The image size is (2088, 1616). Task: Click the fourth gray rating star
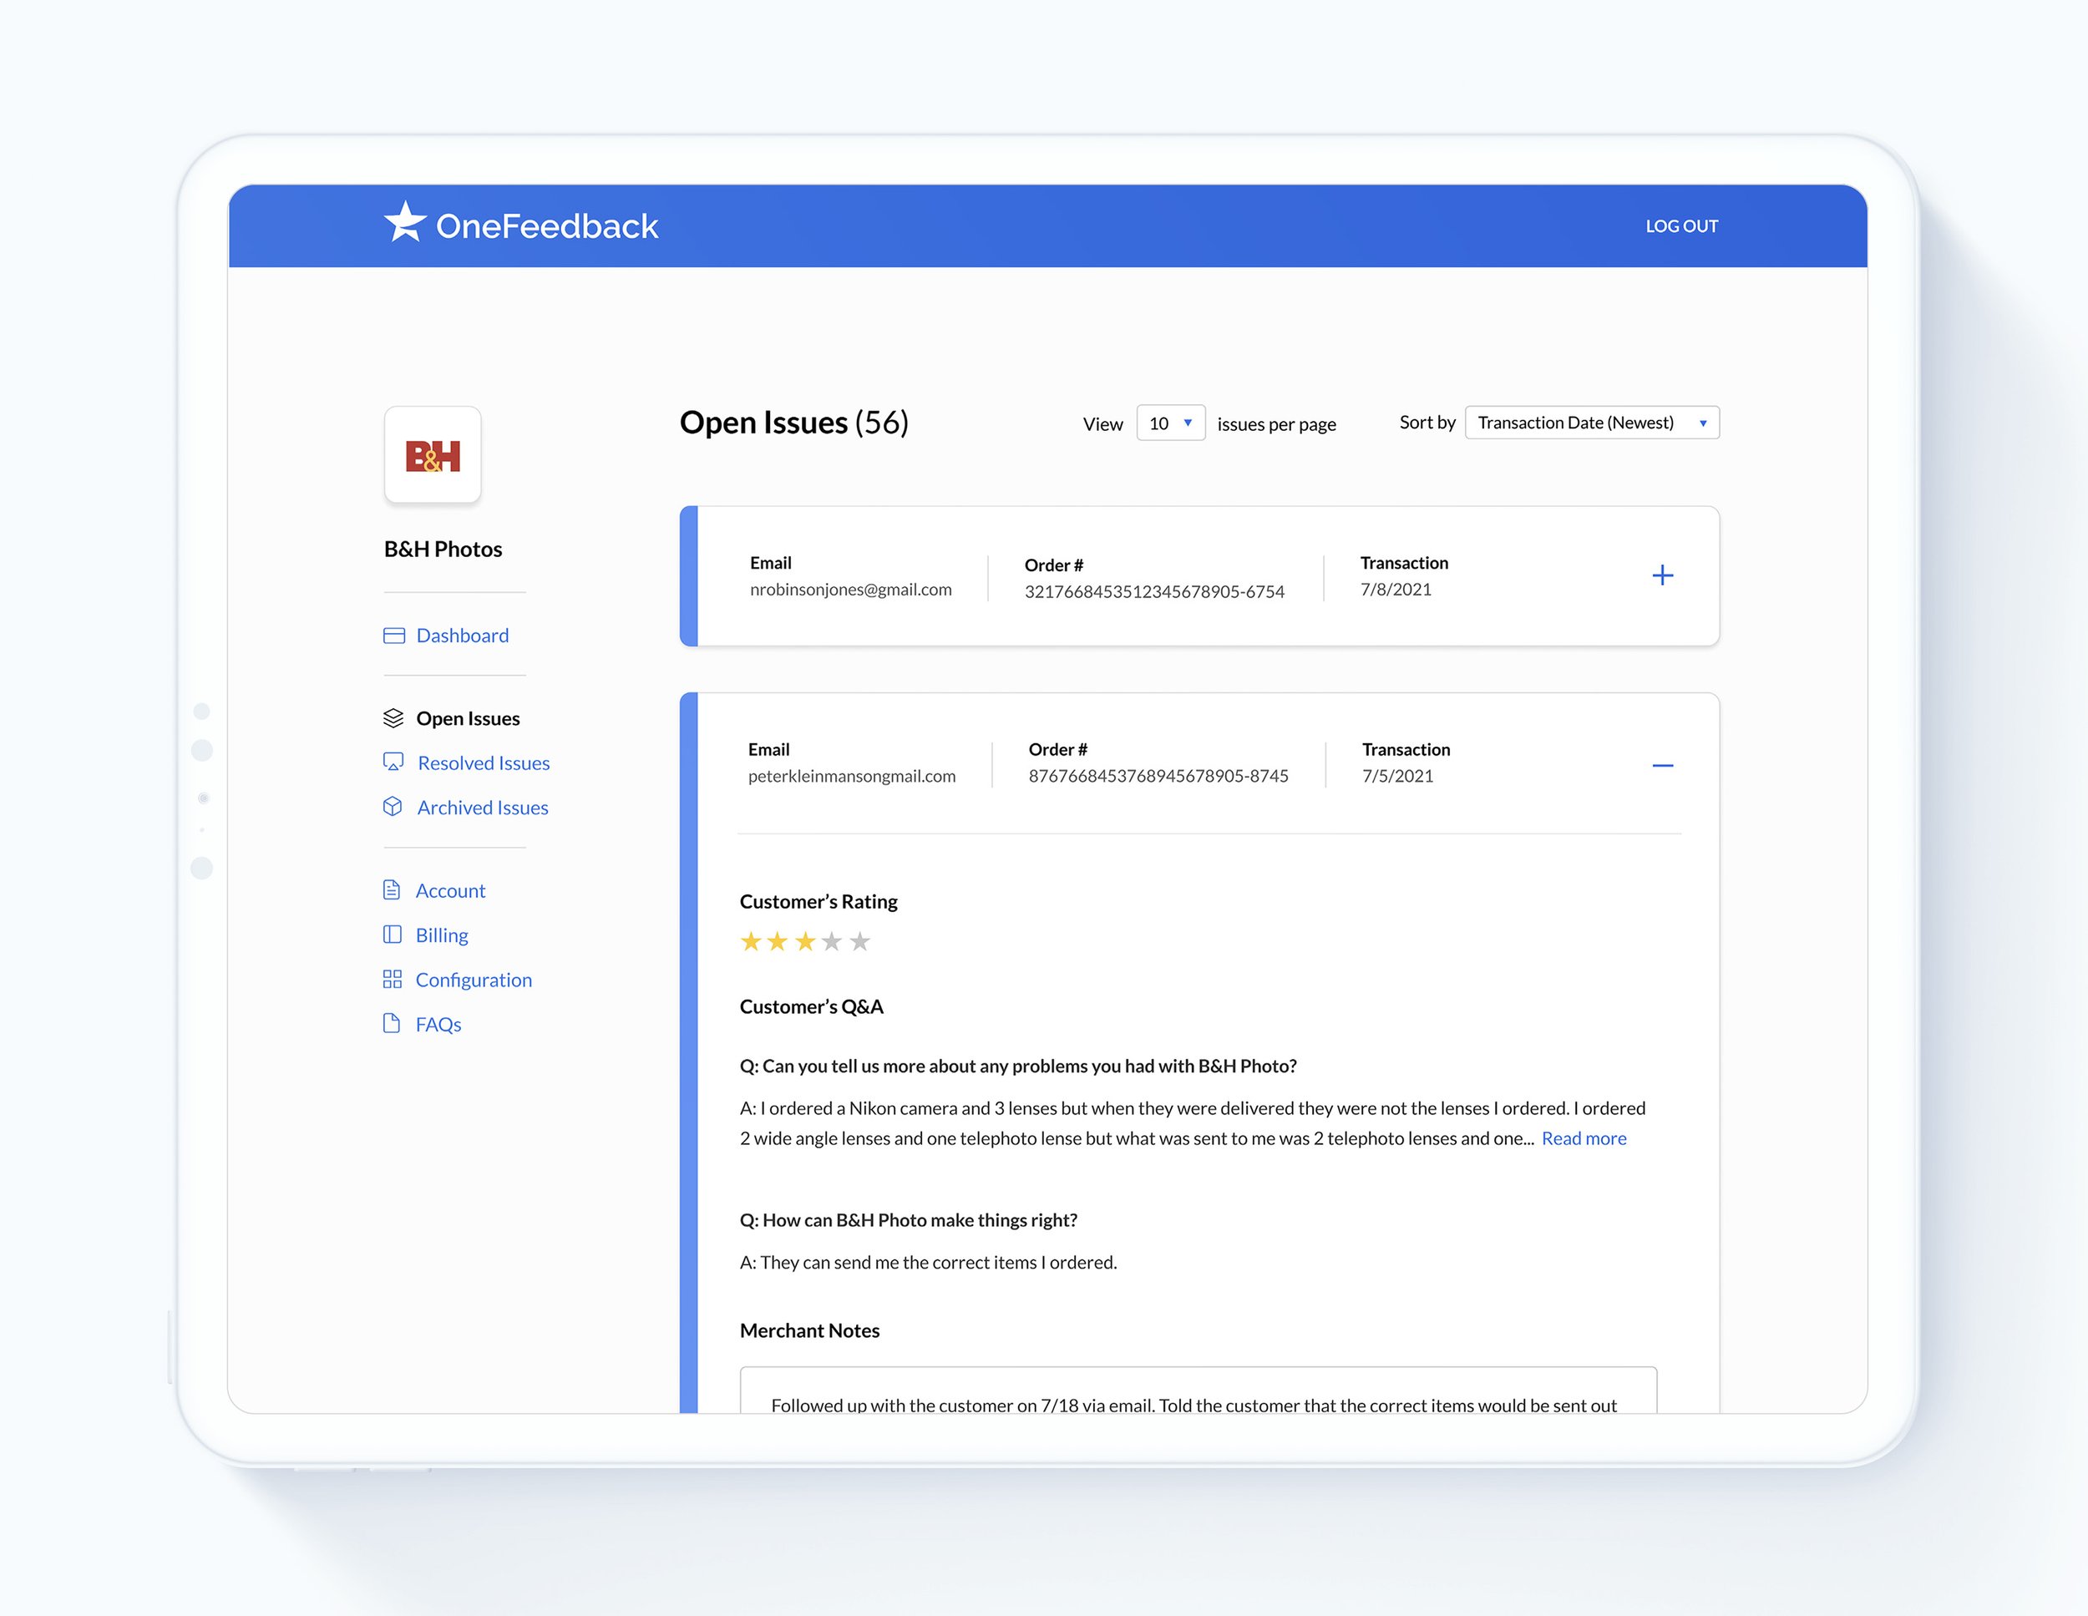pyautogui.click(x=832, y=942)
